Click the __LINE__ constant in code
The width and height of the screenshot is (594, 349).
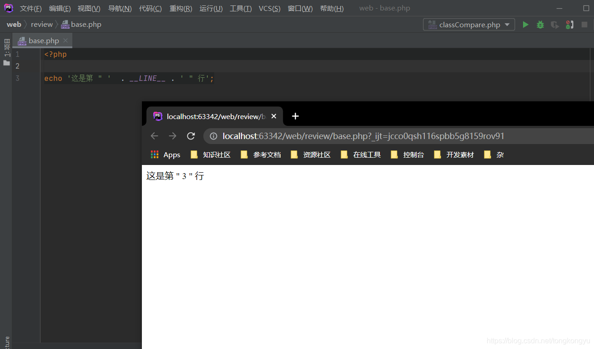147,79
